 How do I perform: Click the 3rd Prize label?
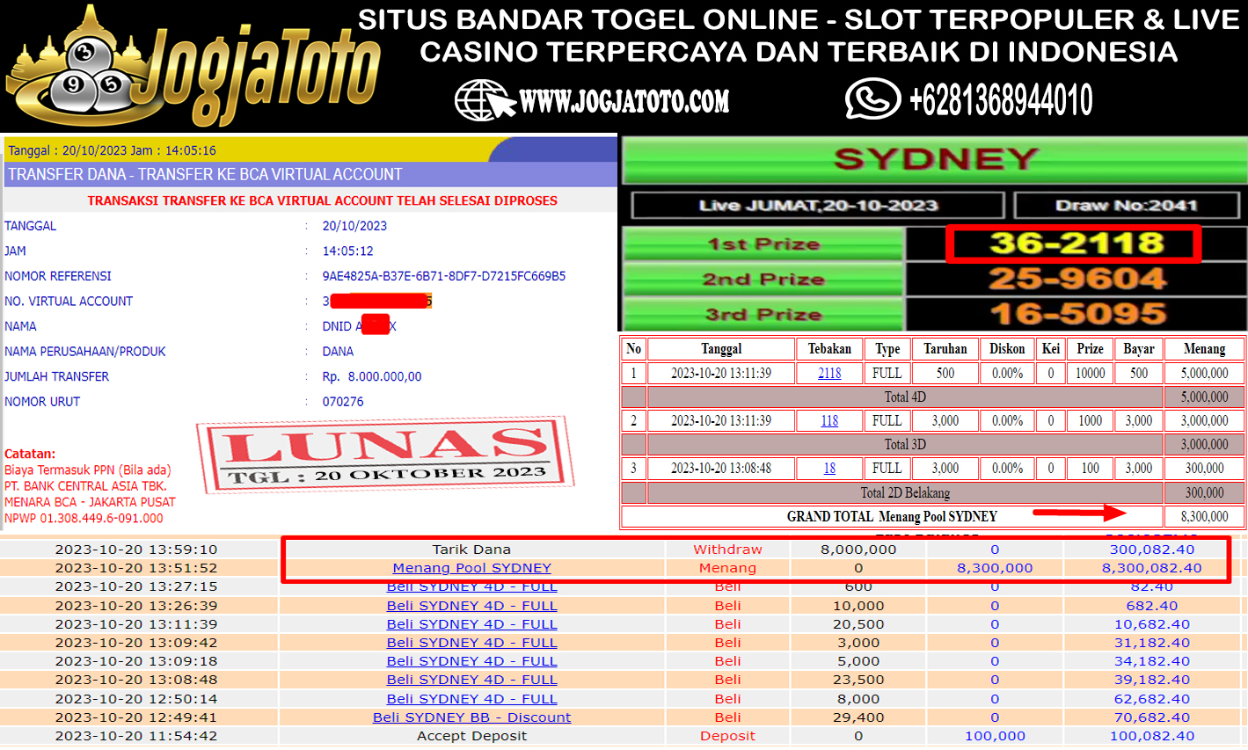763,314
